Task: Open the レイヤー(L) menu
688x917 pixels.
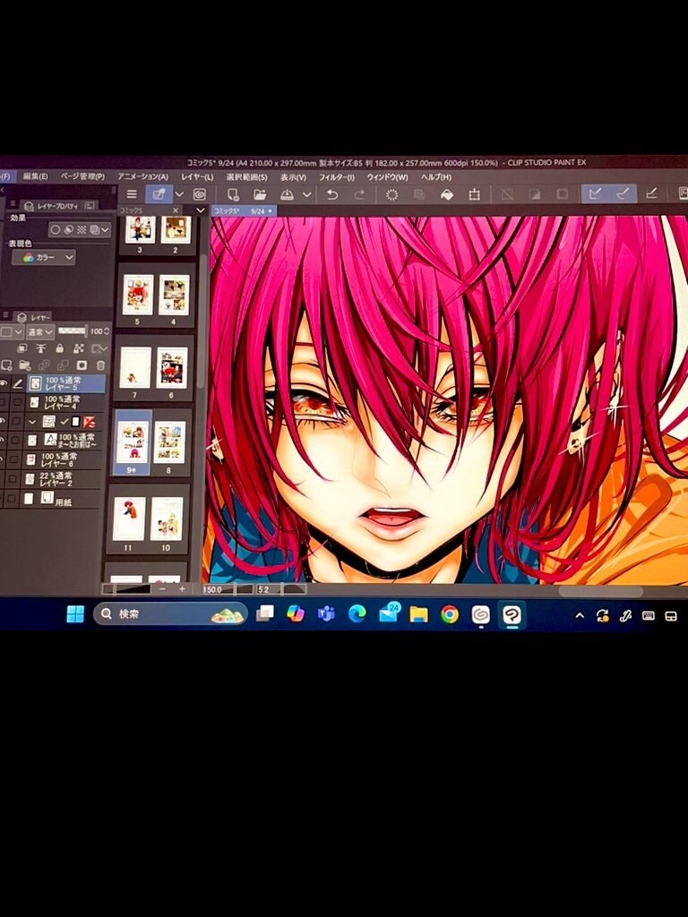Action: (197, 176)
